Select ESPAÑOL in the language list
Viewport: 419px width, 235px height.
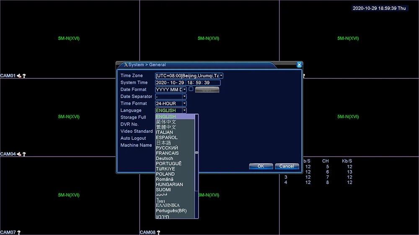coord(175,138)
